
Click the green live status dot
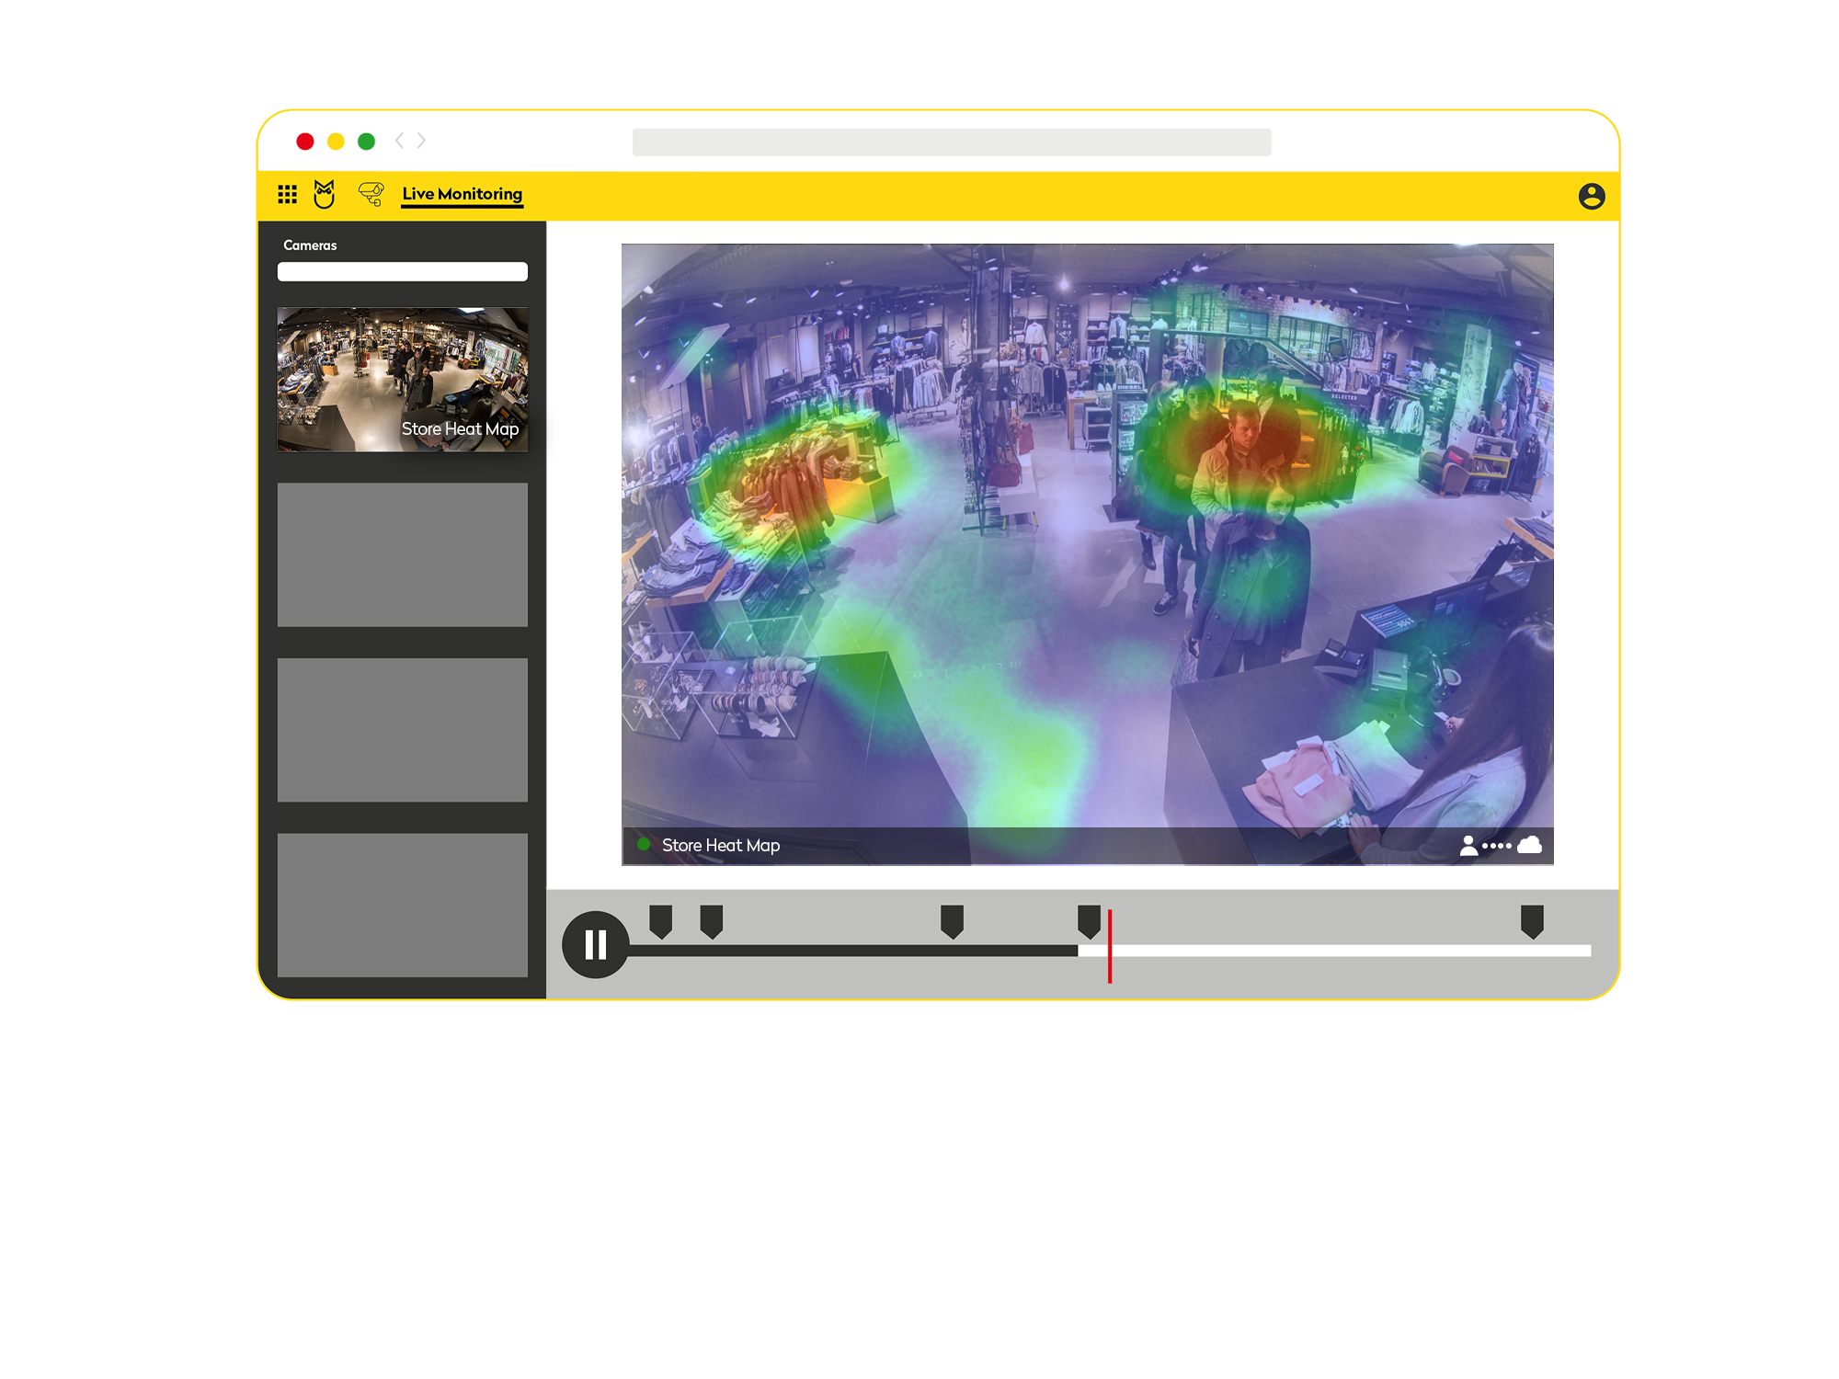click(644, 844)
